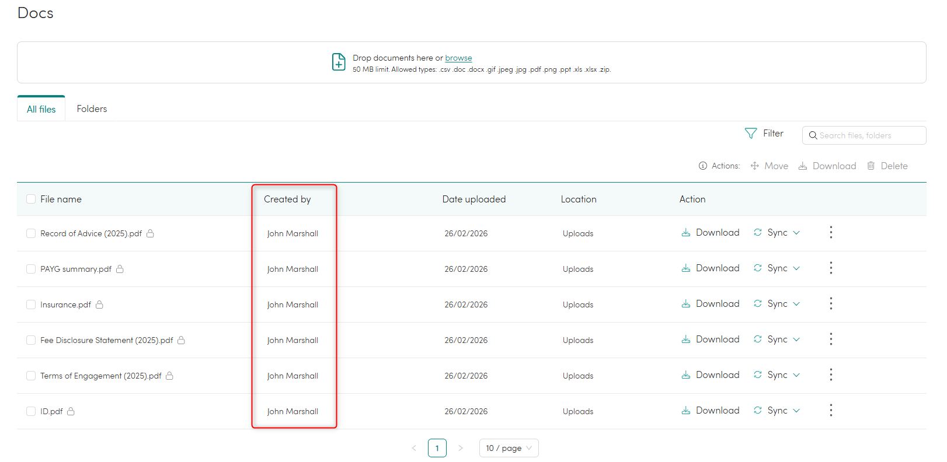
Task: Tick the select-all checkbox beside File name
Action: 31,199
